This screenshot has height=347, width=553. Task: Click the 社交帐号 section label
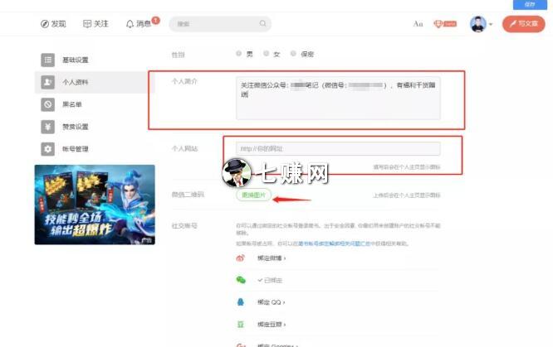[184, 225]
